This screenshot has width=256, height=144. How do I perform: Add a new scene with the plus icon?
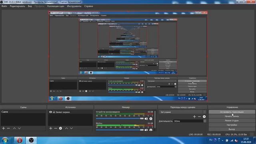(x=4, y=128)
